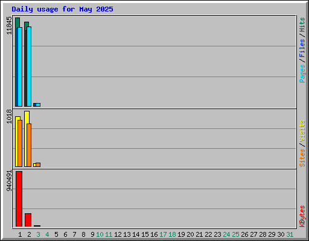This screenshot has height=241, width=309.
Task: Select the day 2 yellow visits bar
Action: click(x=27, y=117)
